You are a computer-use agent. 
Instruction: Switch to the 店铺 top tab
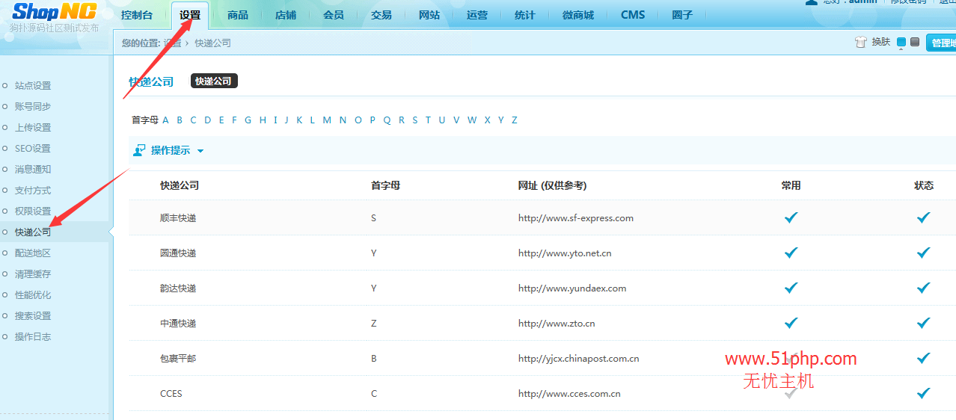tap(286, 15)
